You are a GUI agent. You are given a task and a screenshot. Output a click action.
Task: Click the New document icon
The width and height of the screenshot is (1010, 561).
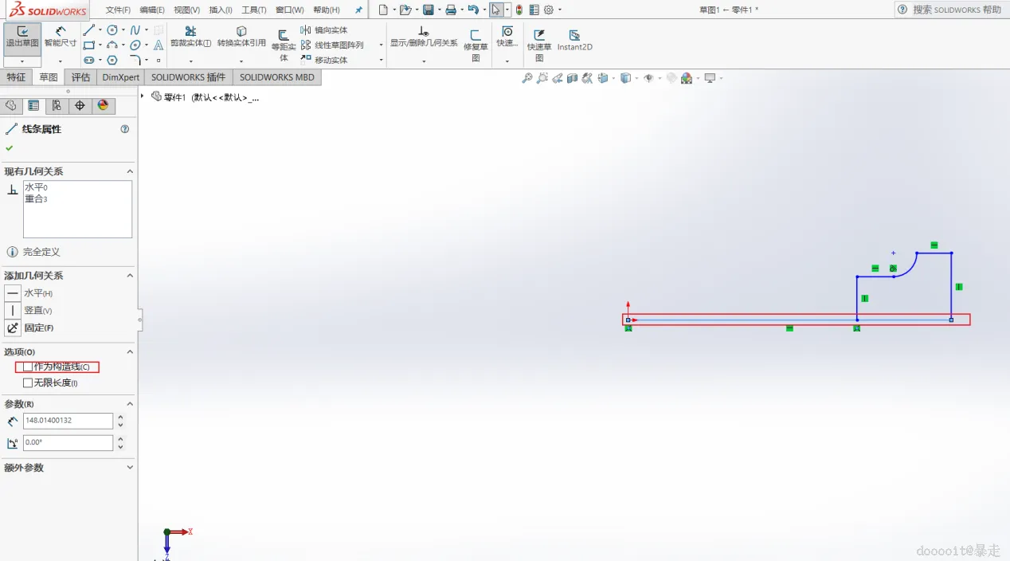click(383, 10)
